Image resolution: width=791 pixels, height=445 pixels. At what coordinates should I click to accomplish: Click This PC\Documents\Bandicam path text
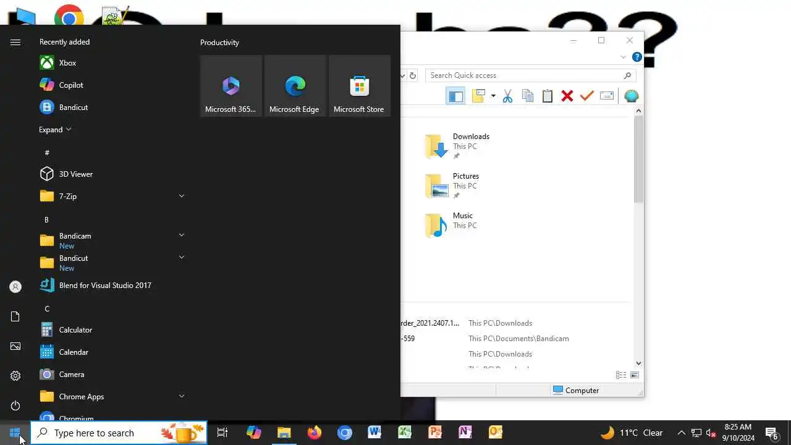[518, 339]
